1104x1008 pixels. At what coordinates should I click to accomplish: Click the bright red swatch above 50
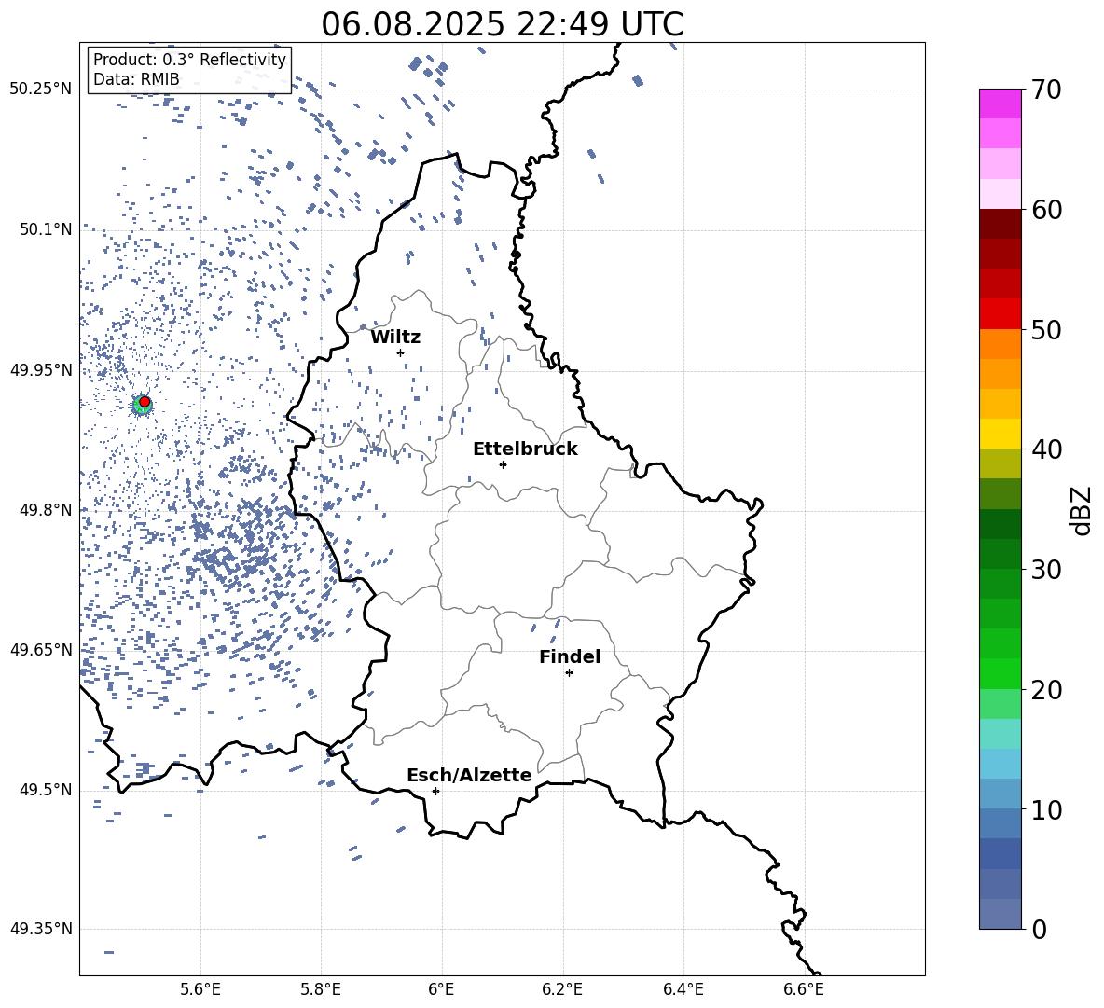1000,314
